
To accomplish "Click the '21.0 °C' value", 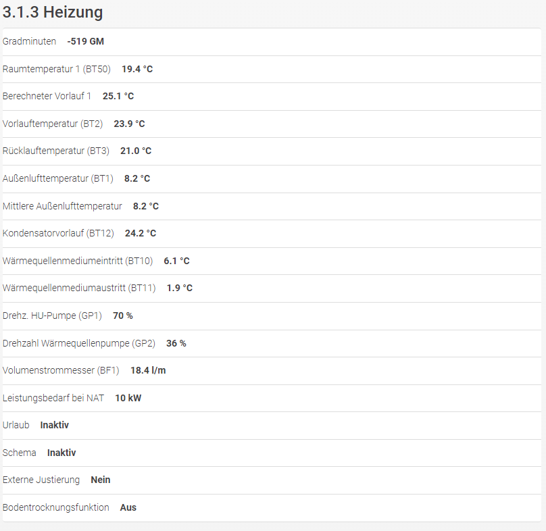I will click(136, 151).
